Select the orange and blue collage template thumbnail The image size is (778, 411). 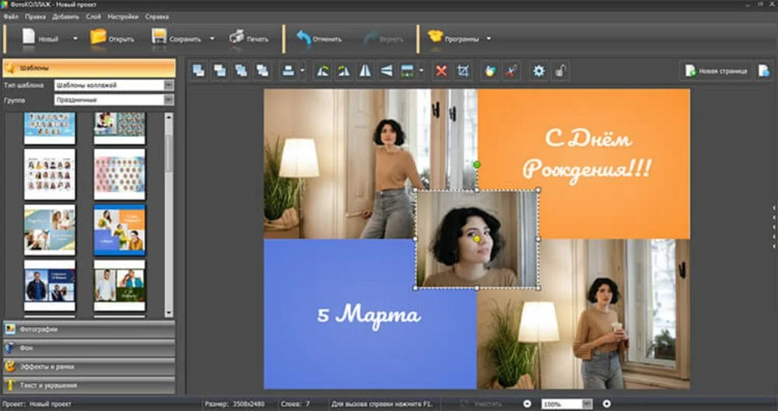[x=119, y=230]
